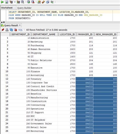
Task: Click the change case Aa icon
Action: [x=52, y=2]
